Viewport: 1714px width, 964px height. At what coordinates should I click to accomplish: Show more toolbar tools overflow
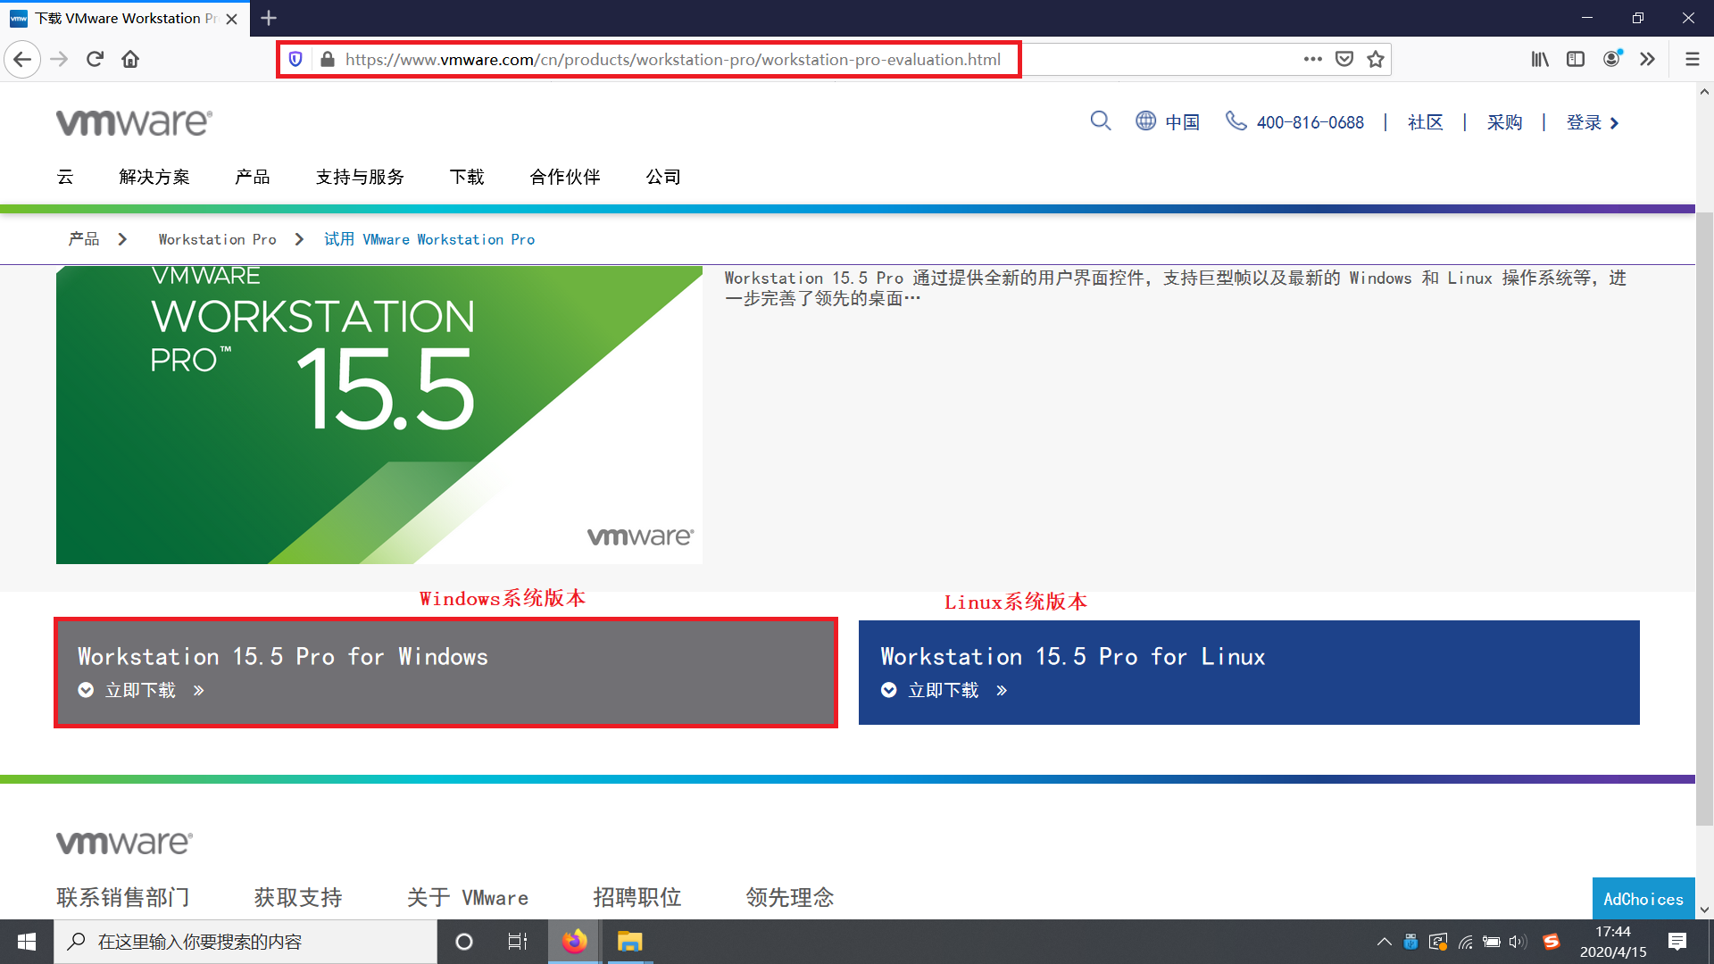[1647, 59]
